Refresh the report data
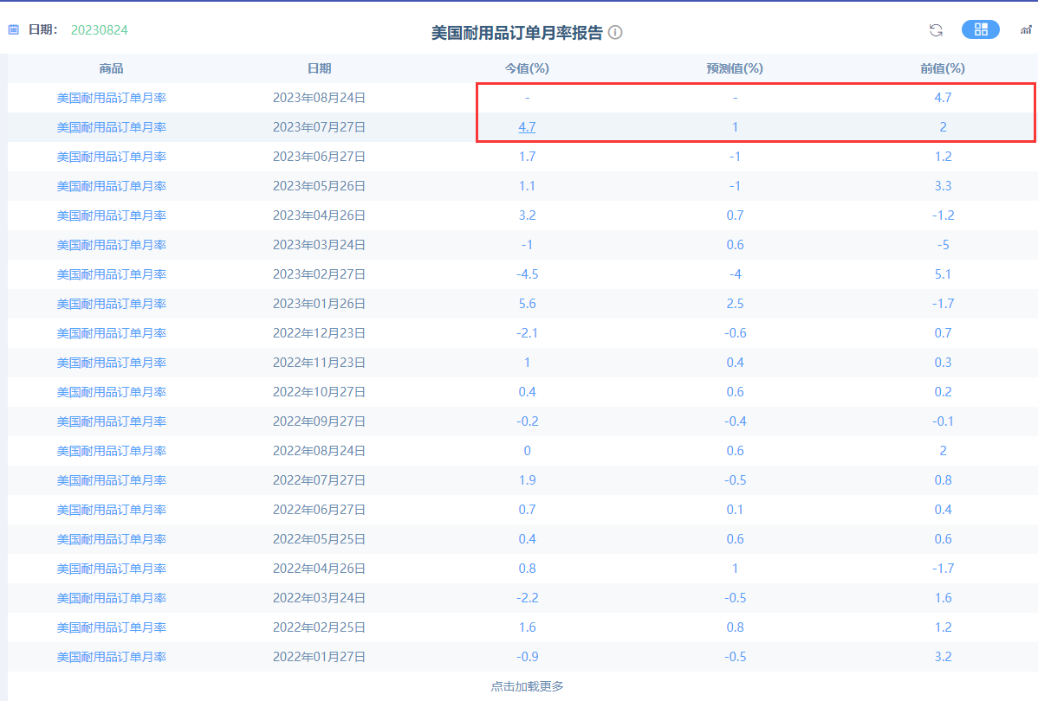1038x701 pixels. click(x=936, y=29)
